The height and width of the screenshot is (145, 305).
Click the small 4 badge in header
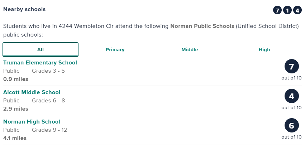(297, 10)
